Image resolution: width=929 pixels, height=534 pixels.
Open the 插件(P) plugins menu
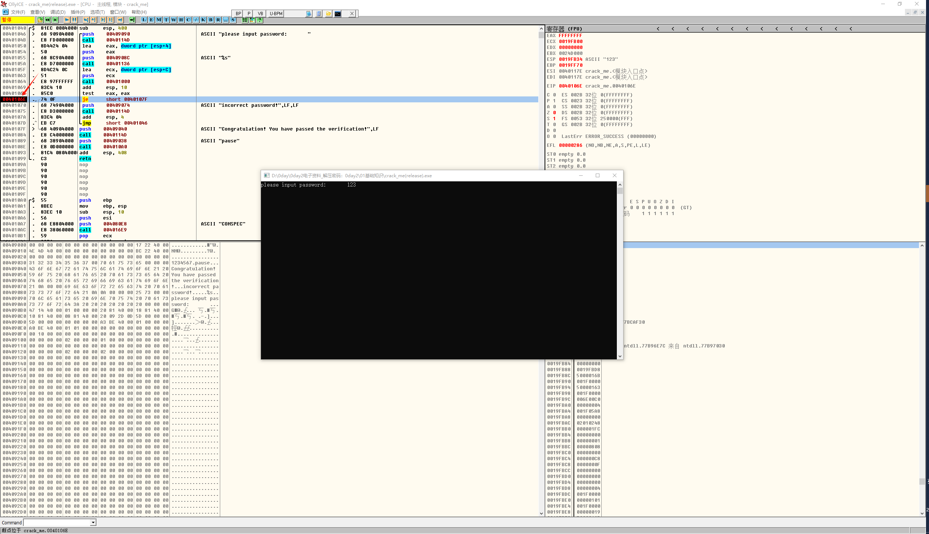point(78,12)
